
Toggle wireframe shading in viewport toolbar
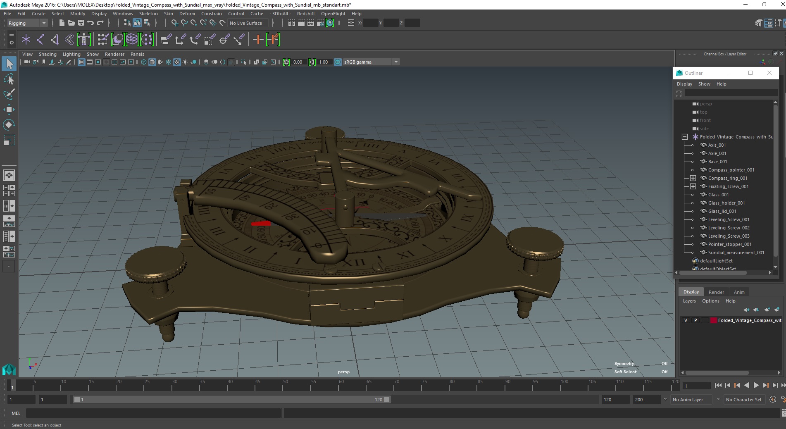point(144,62)
